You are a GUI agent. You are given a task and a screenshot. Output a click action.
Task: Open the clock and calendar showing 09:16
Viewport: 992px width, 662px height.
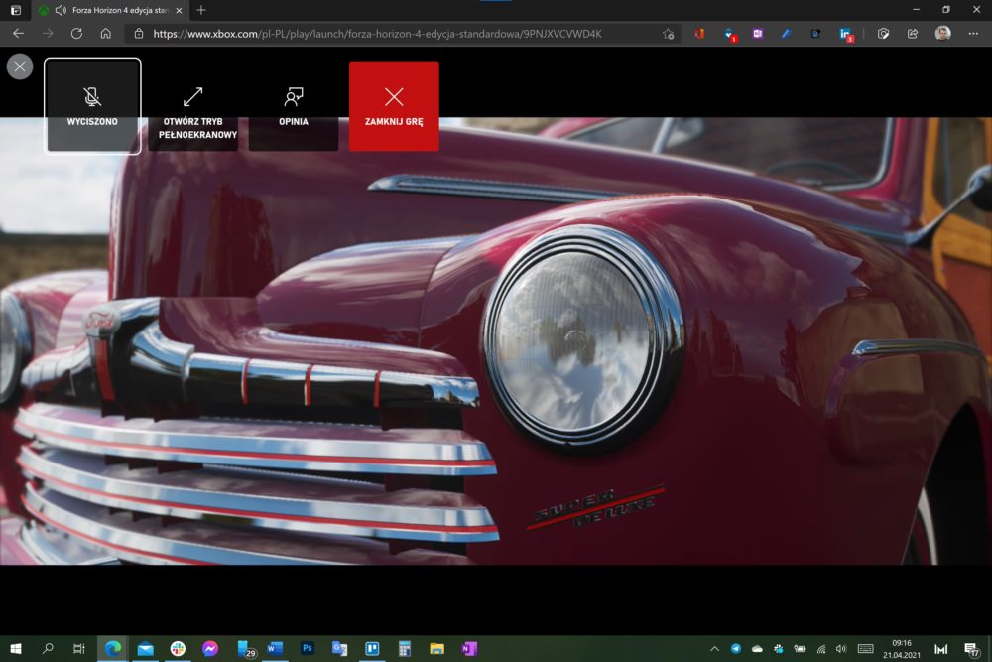[902, 649]
